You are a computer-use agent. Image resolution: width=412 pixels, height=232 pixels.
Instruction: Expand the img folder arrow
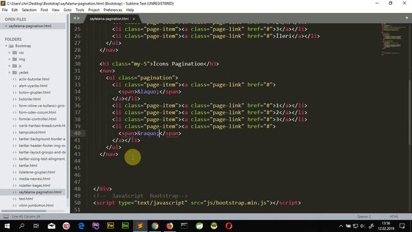click(x=10, y=59)
